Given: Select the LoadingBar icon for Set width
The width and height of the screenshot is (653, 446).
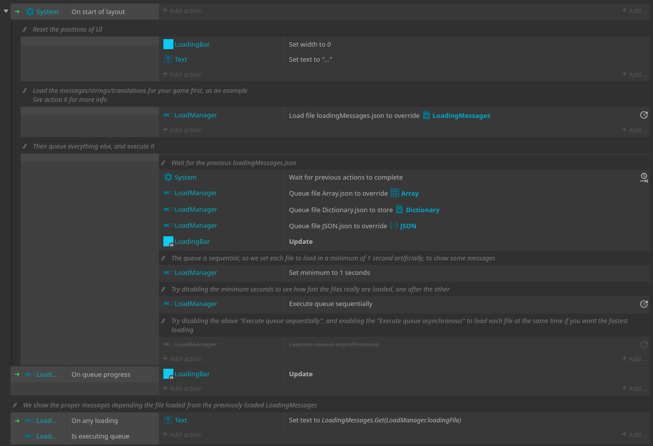Looking at the screenshot, I should 168,44.
